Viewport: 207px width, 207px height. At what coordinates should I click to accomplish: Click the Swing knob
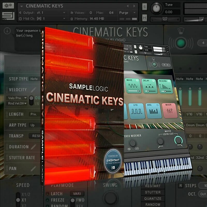point(110,198)
